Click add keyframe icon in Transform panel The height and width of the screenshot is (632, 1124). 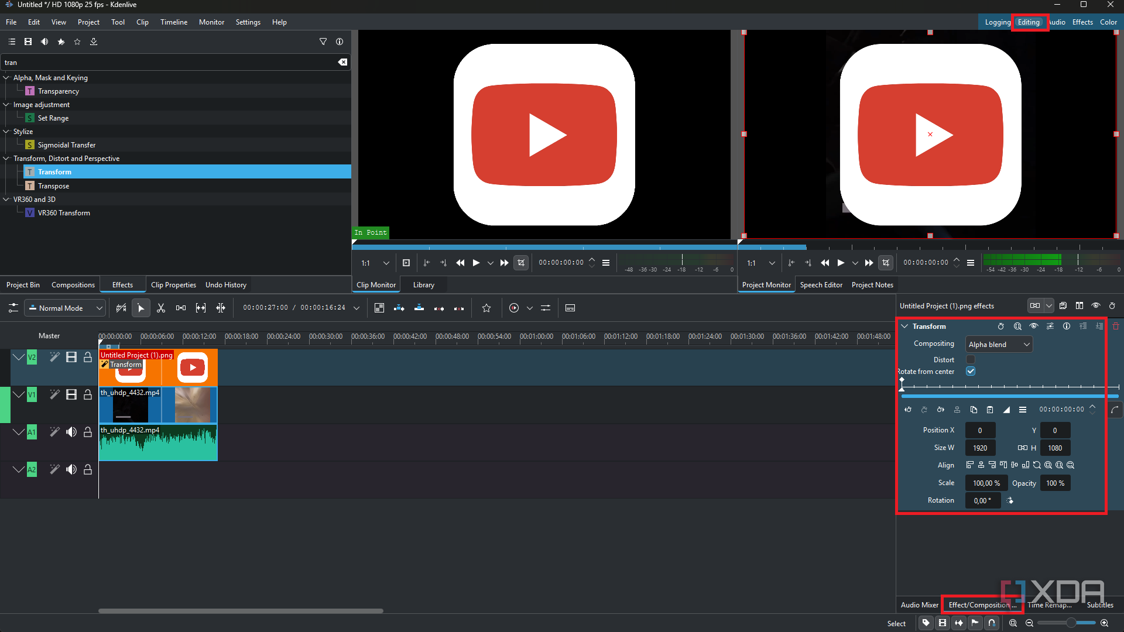pyautogui.click(x=924, y=410)
